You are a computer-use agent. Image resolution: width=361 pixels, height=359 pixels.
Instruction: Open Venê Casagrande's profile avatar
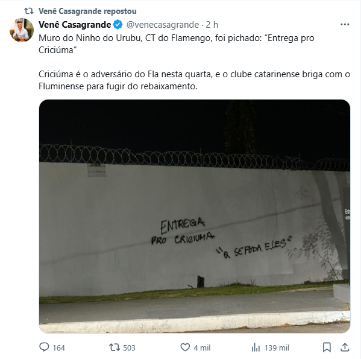tap(22, 30)
